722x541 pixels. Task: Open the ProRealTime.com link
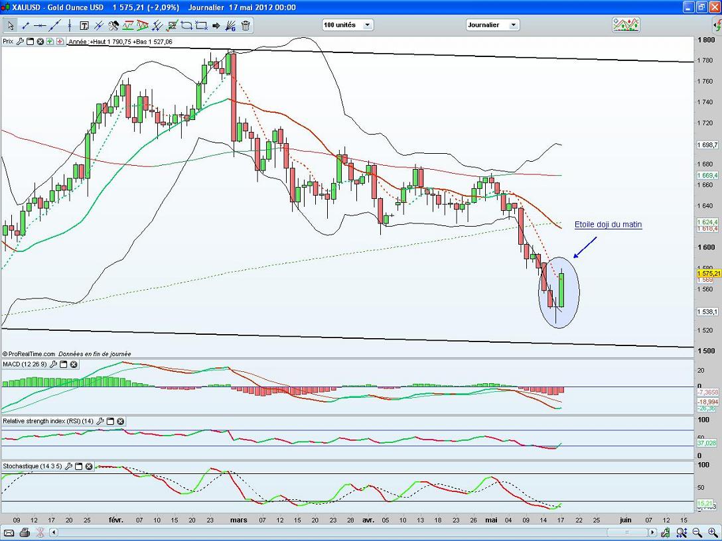[x=31, y=354]
